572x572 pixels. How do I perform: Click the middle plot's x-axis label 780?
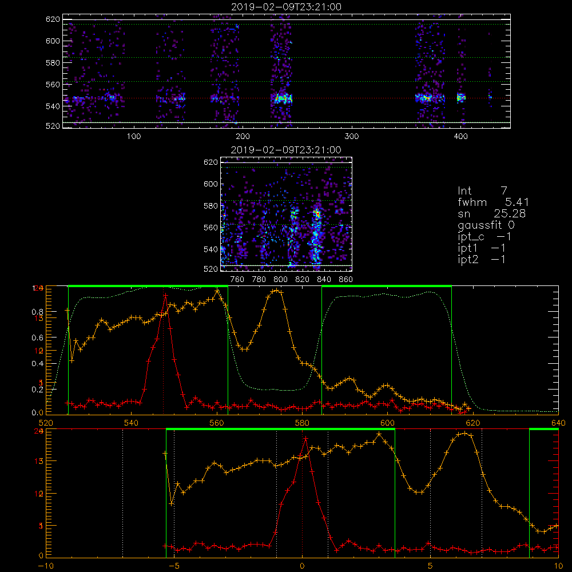point(259,280)
